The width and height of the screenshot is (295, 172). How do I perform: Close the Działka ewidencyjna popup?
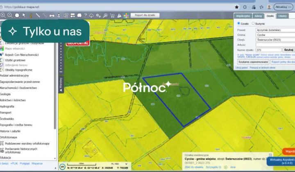(x=270, y=155)
